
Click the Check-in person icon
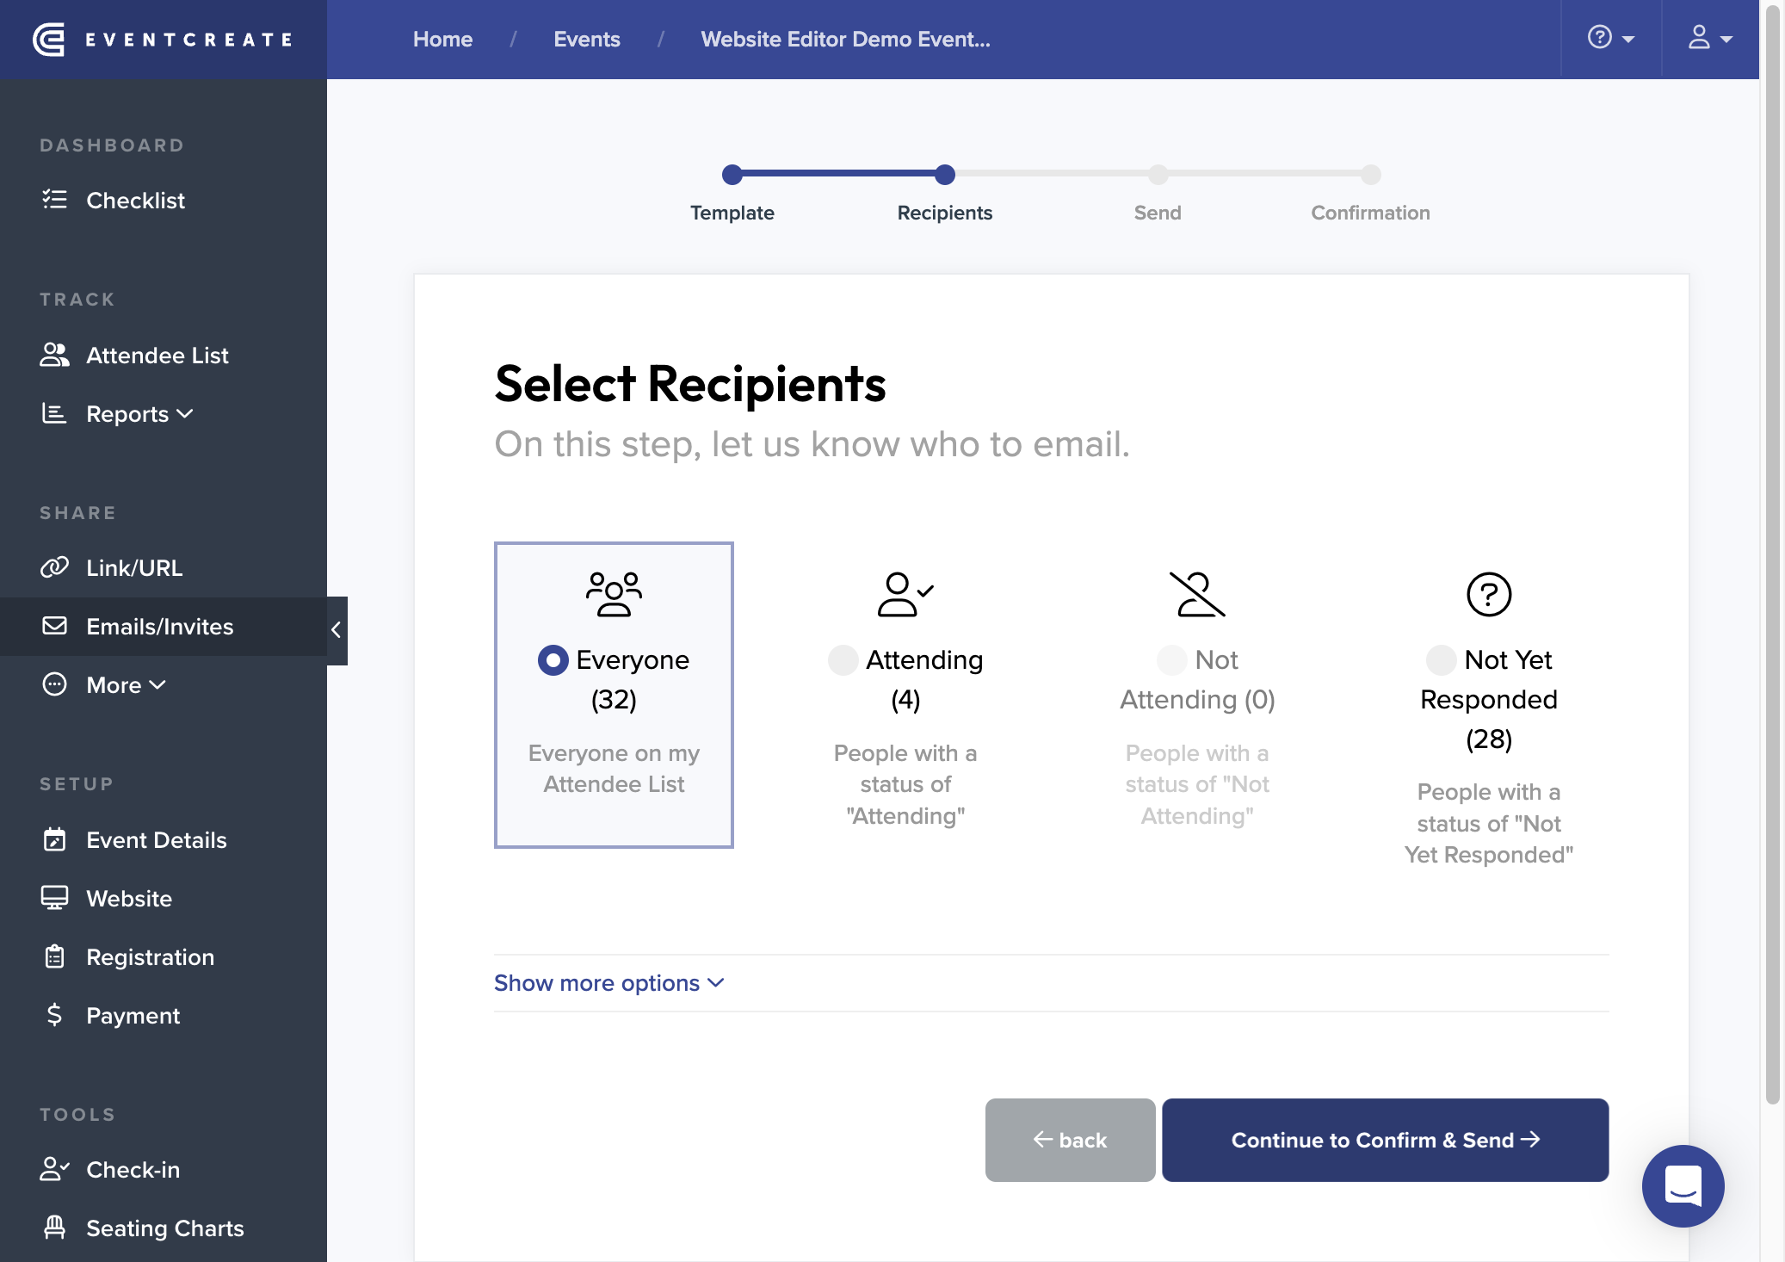[x=55, y=1169]
